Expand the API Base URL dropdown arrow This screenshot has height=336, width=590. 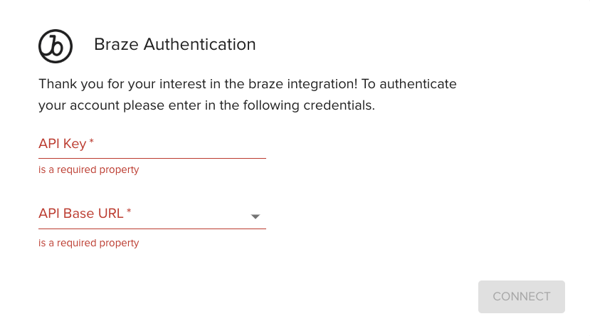(256, 217)
